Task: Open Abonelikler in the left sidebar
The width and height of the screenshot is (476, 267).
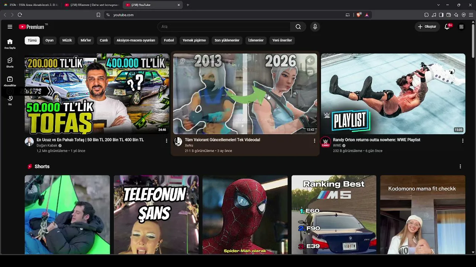Action: [x=10, y=81]
